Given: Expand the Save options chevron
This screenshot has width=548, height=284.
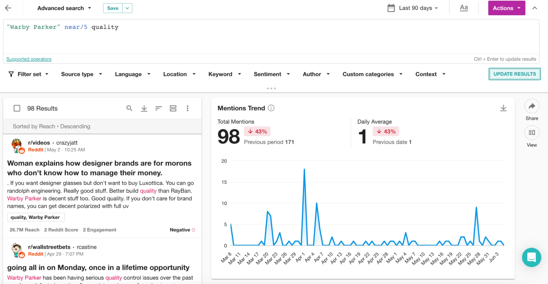Looking at the screenshot, I should pyautogui.click(x=127, y=8).
